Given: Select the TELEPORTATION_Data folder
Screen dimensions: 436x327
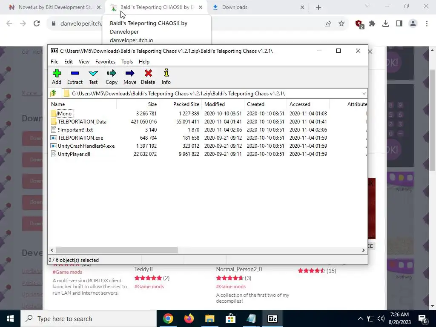Looking at the screenshot, I should tap(82, 121).
